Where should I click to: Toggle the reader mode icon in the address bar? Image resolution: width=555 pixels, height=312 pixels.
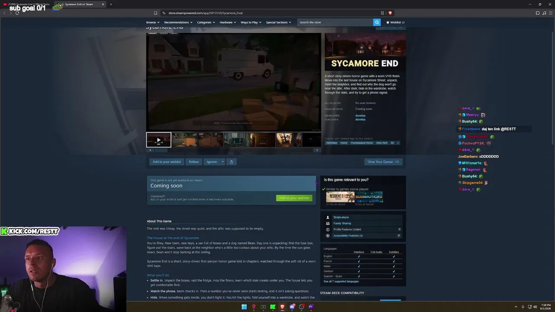click(x=382, y=13)
